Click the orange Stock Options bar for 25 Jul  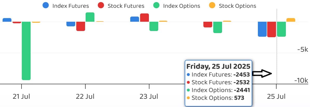click(x=291, y=20)
